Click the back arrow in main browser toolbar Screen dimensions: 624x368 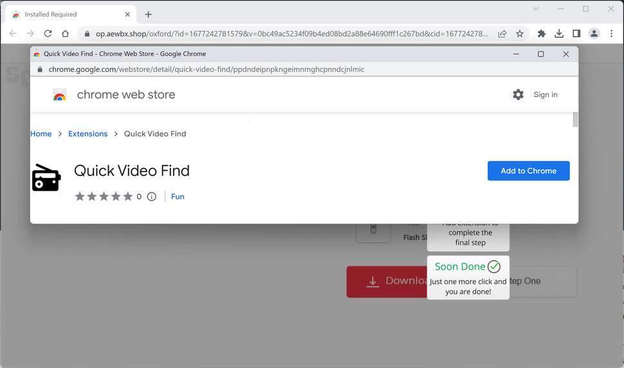coord(13,34)
